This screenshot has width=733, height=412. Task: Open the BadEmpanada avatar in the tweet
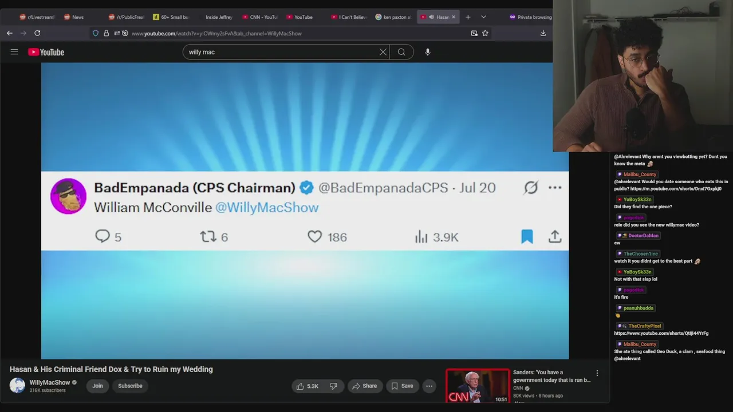[x=68, y=196]
